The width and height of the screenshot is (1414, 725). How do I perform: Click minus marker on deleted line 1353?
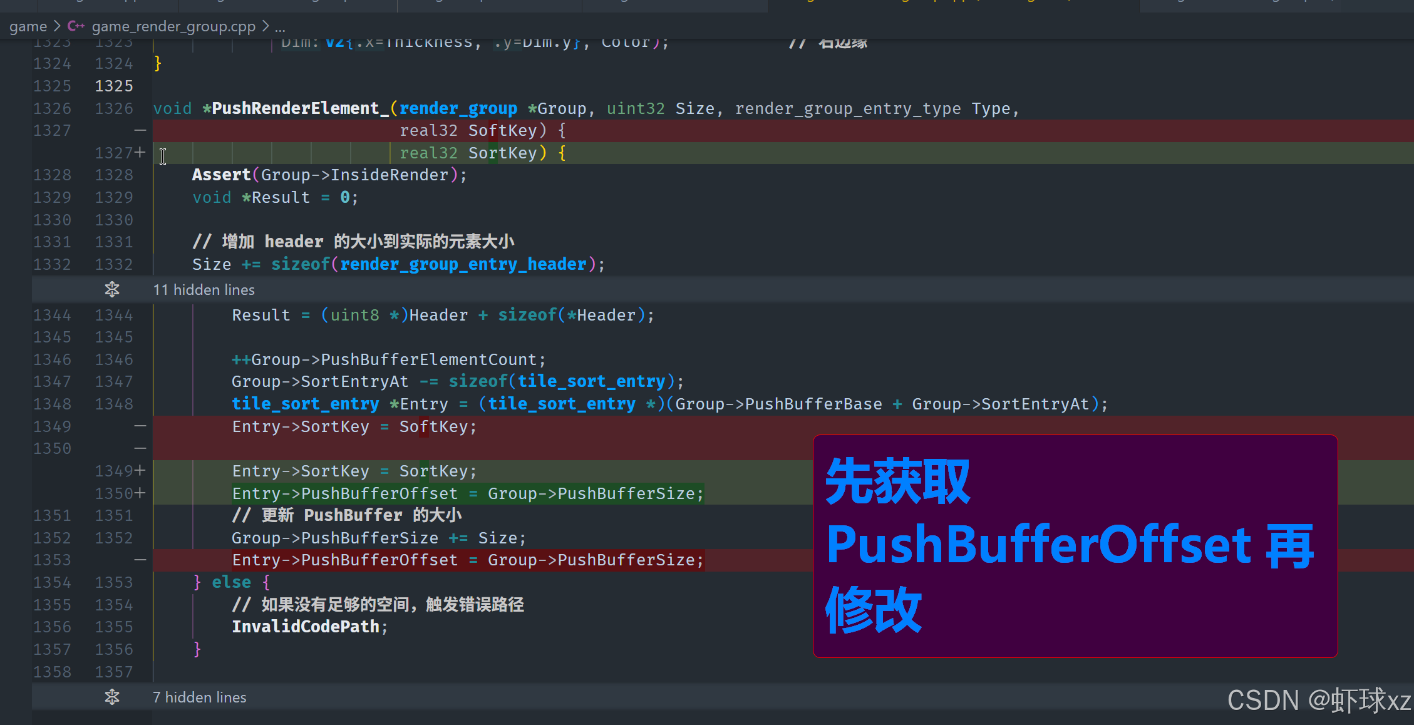140,560
